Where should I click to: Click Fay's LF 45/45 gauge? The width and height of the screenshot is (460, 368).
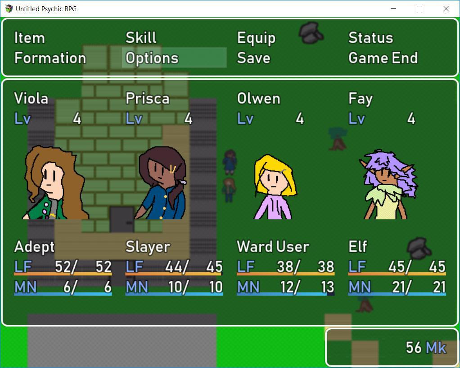click(x=397, y=267)
